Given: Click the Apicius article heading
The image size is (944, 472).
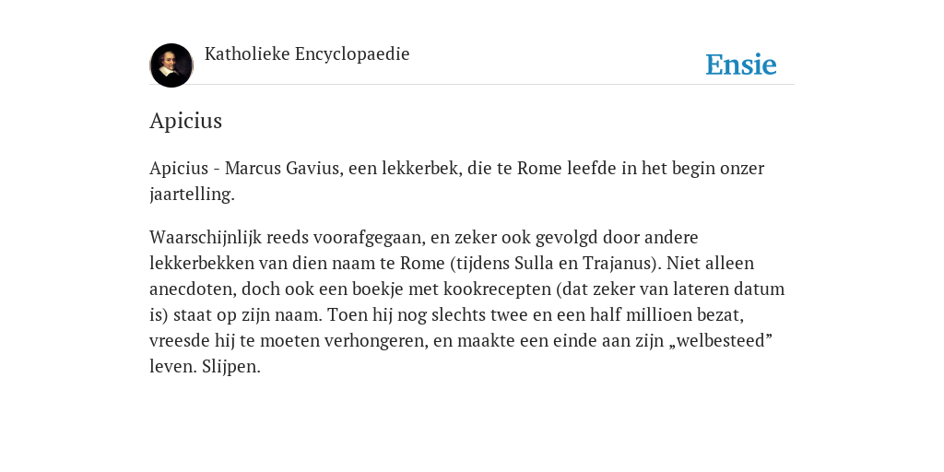Looking at the screenshot, I should point(185,121).
